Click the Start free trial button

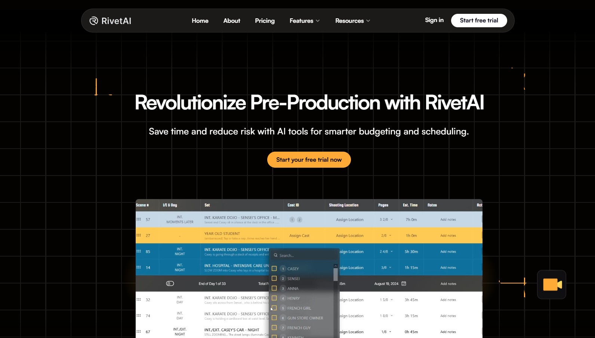479,21
